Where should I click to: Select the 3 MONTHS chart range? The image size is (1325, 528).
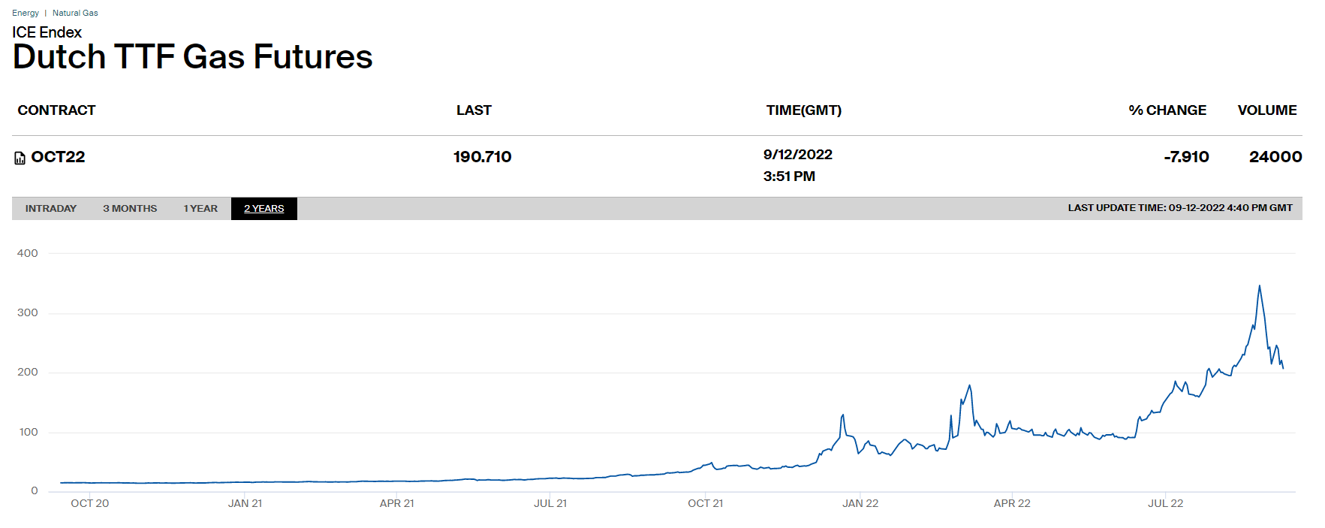coord(130,209)
